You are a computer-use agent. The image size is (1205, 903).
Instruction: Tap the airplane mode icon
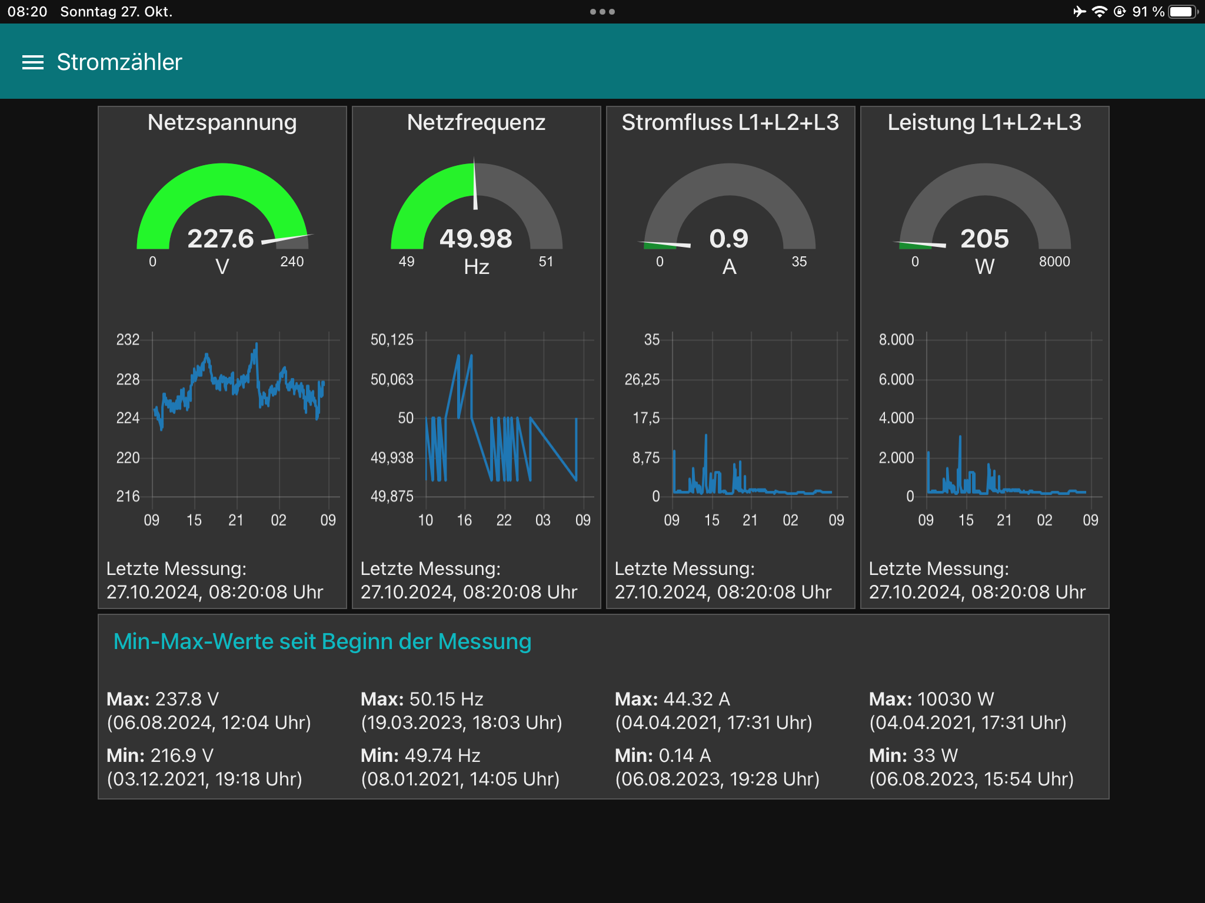point(1079,12)
